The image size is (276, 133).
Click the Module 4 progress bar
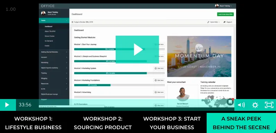[119, 85]
